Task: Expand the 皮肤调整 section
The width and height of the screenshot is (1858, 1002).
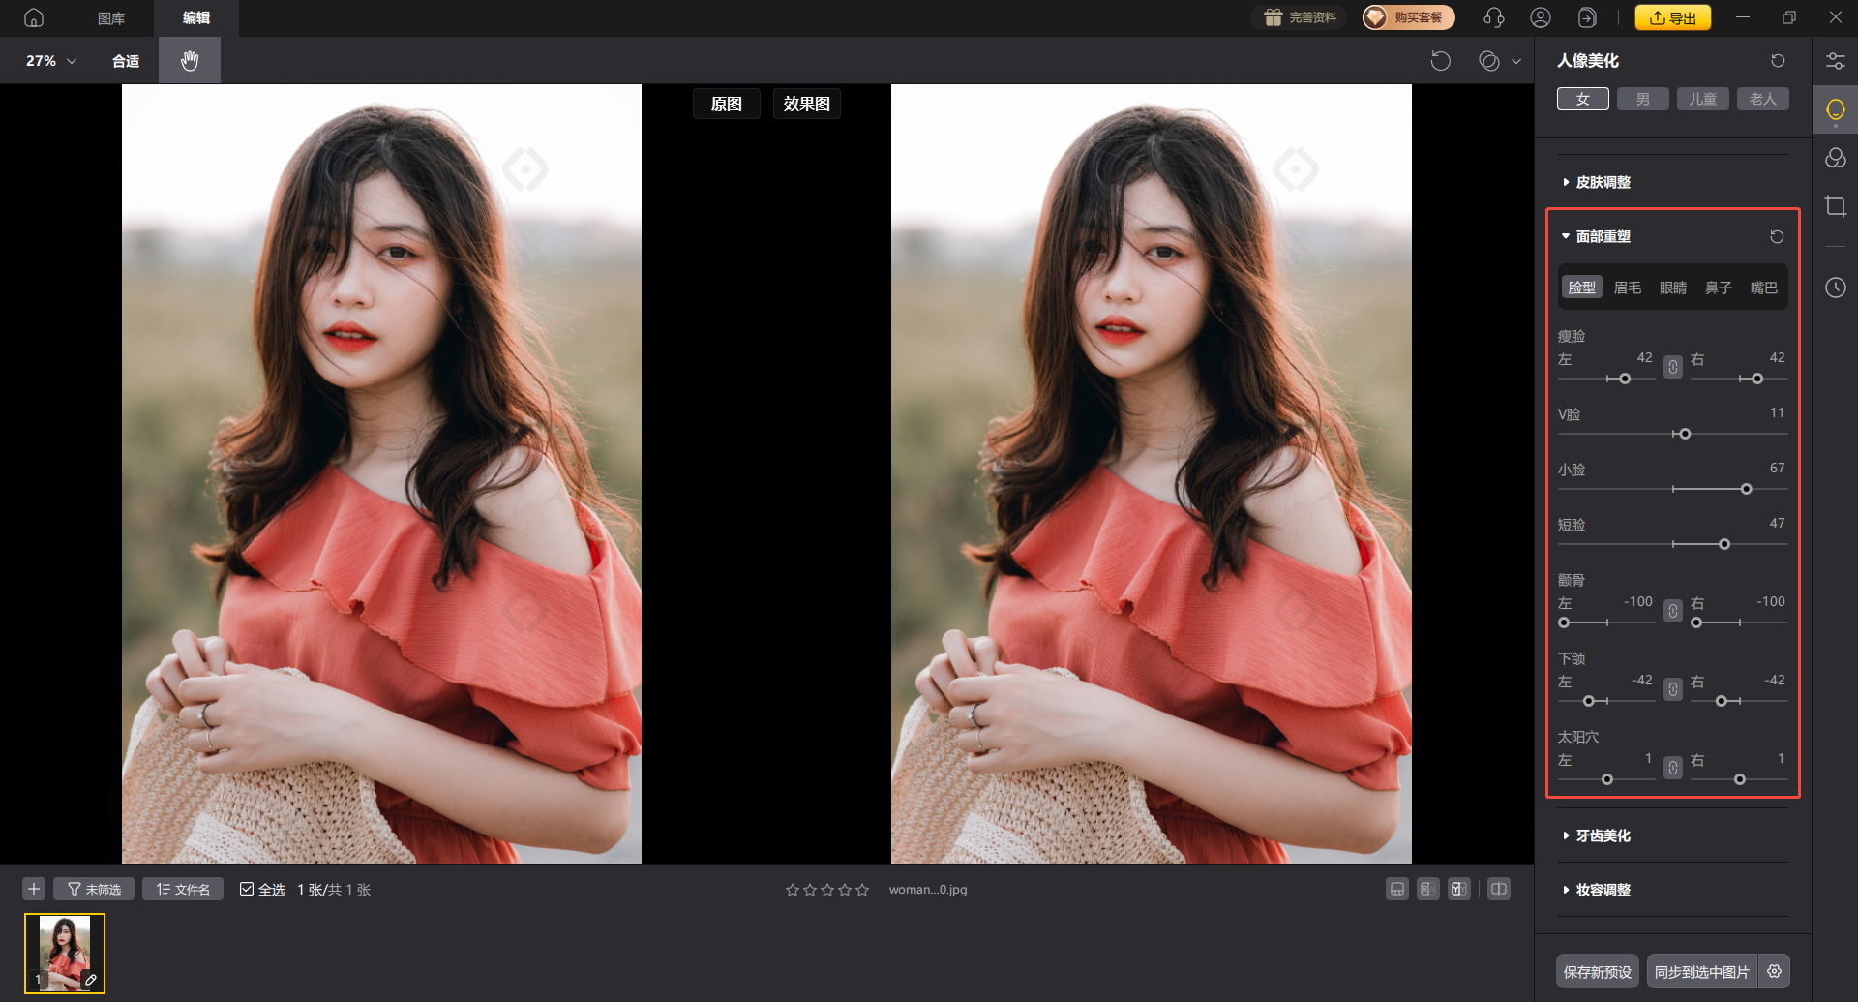Action: [x=1603, y=182]
